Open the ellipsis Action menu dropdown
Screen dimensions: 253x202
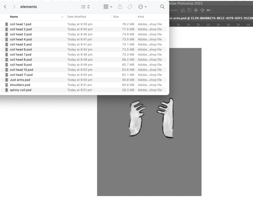[x=143, y=7]
